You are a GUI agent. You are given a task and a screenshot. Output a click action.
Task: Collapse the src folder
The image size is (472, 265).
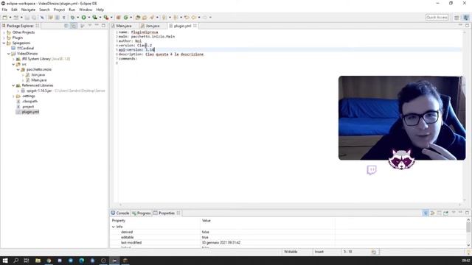pos(13,64)
